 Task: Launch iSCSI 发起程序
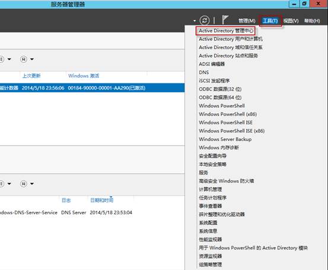[x=214, y=81]
